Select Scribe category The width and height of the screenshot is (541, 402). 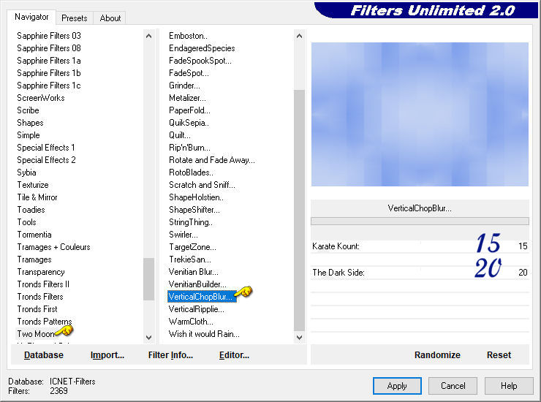tap(28, 110)
